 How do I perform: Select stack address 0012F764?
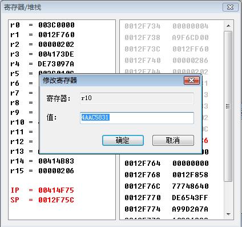click(143, 164)
